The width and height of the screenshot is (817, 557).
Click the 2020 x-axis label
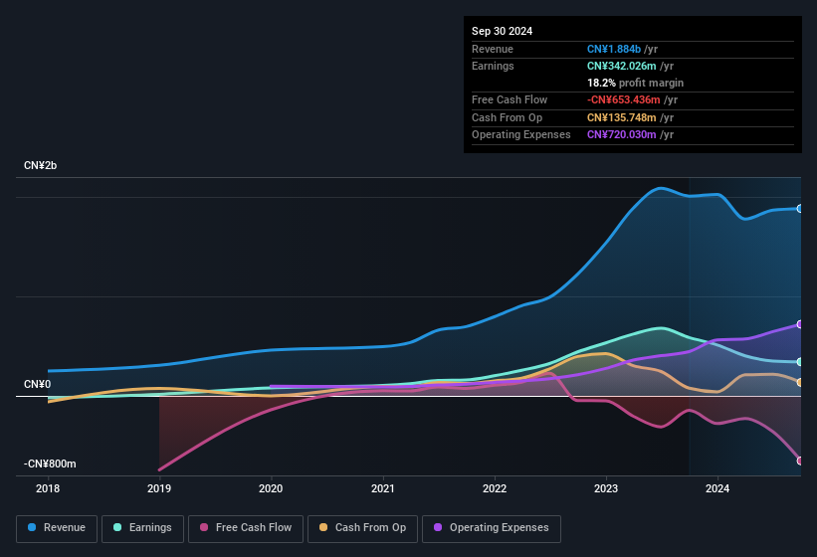pos(271,488)
